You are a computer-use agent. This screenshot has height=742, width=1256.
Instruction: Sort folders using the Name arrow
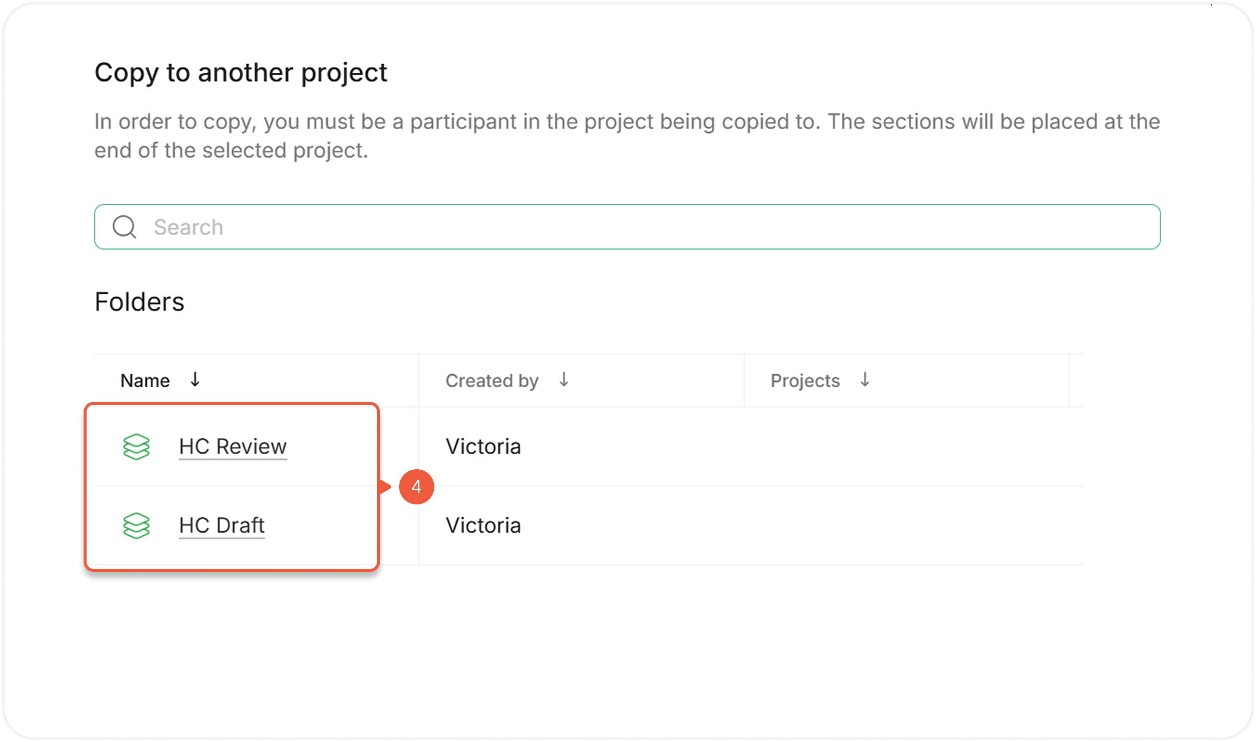195,379
